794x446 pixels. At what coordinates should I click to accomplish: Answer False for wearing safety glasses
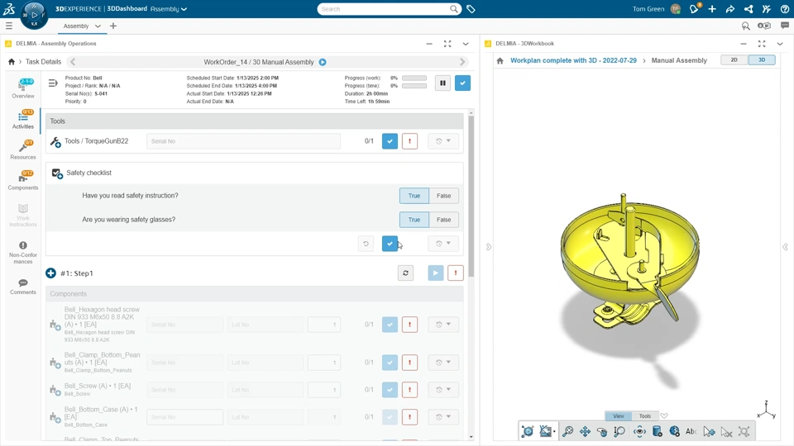[x=443, y=220]
